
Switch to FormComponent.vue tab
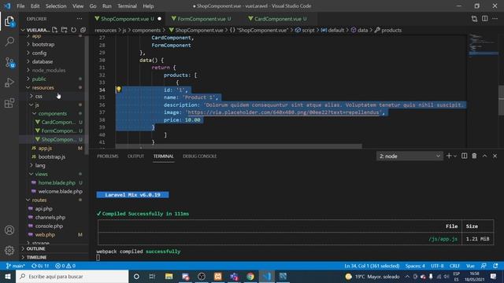(x=204, y=19)
